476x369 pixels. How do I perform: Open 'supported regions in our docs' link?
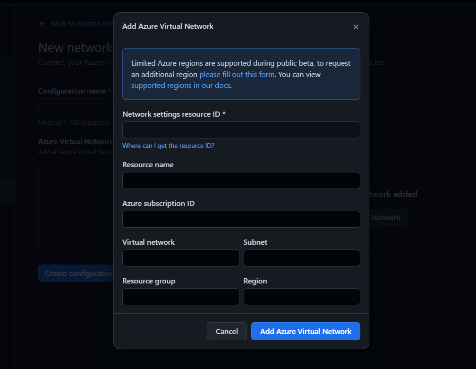(180, 86)
